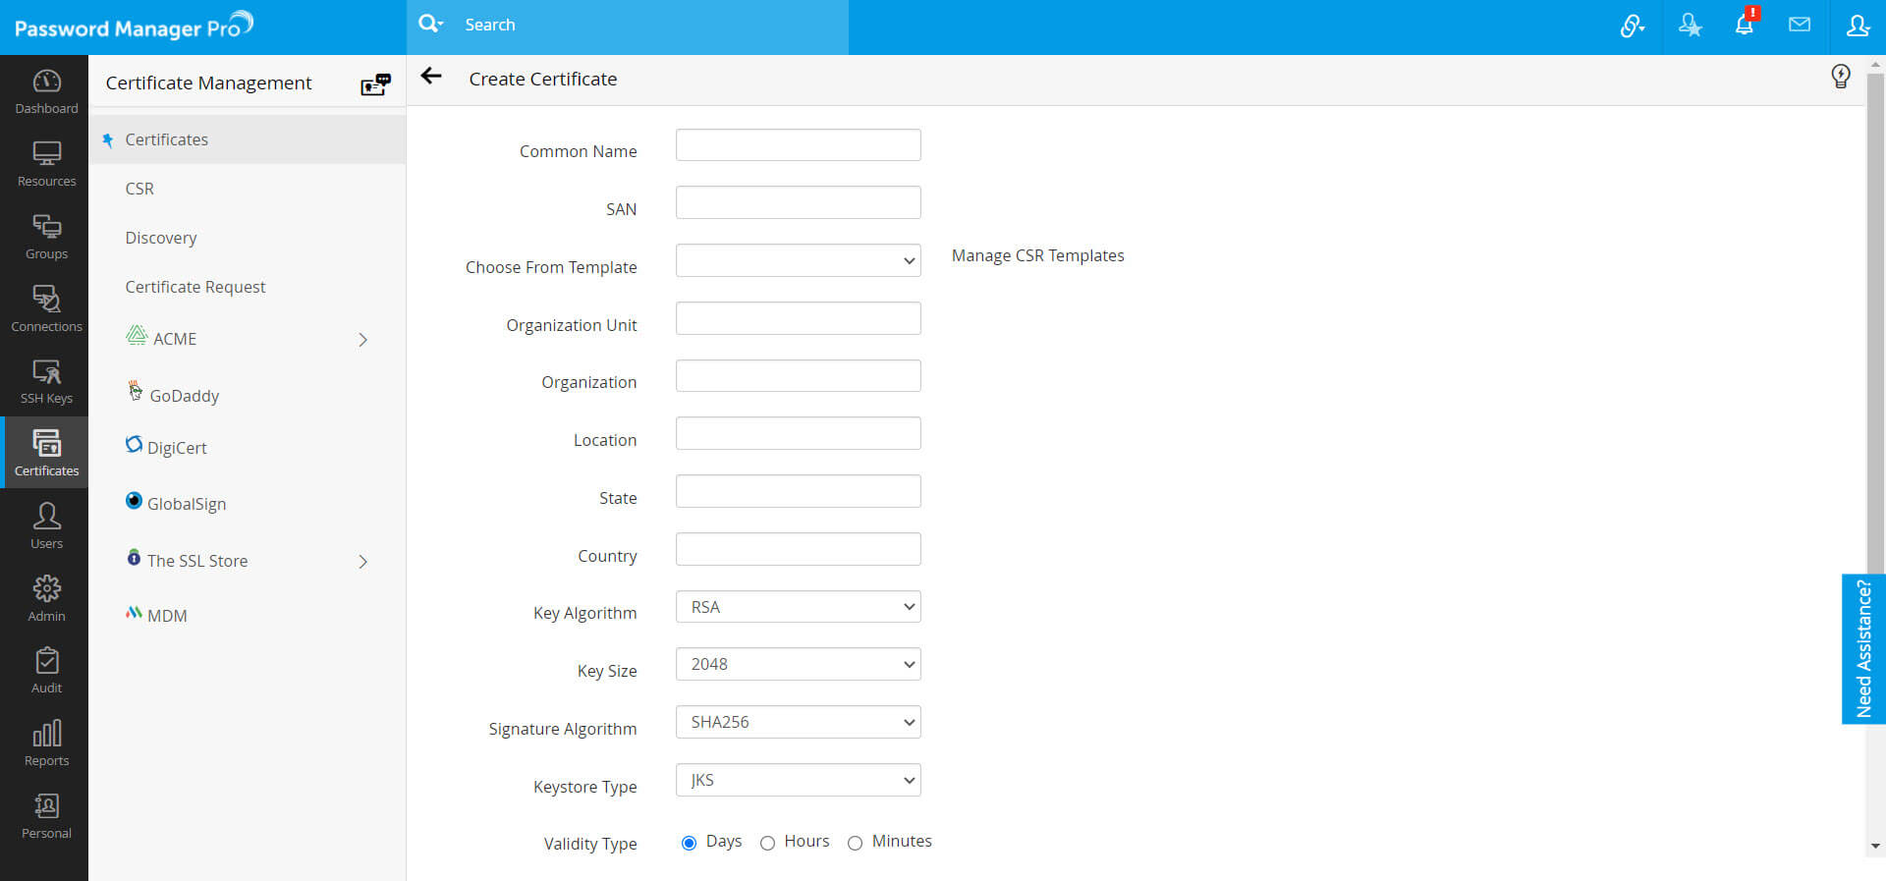Expand The SSL Store submenu chevron
Viewport: 1886px width, 881px height.
(362, 561)
